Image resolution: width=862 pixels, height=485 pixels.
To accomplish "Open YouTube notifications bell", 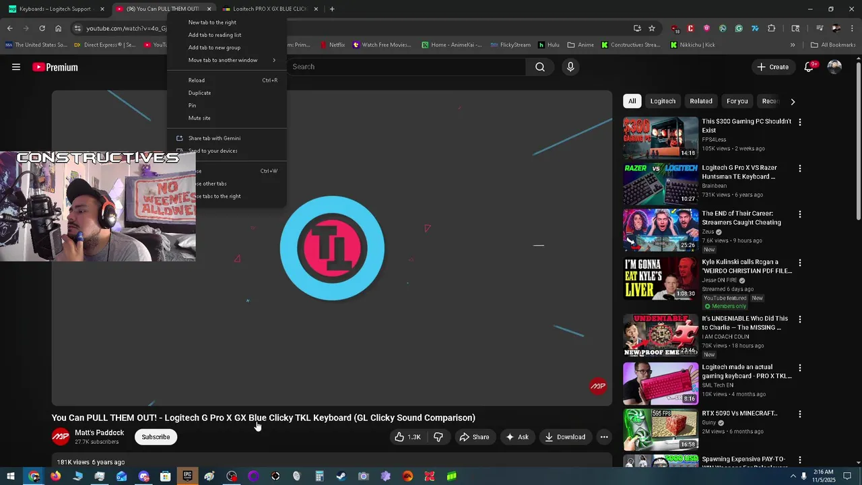I will point(809,67).
